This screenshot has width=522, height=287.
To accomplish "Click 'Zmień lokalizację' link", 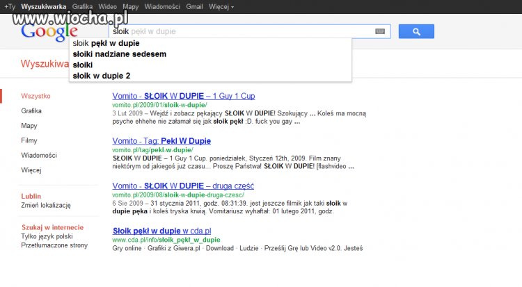I will click(x=46, y=205).
